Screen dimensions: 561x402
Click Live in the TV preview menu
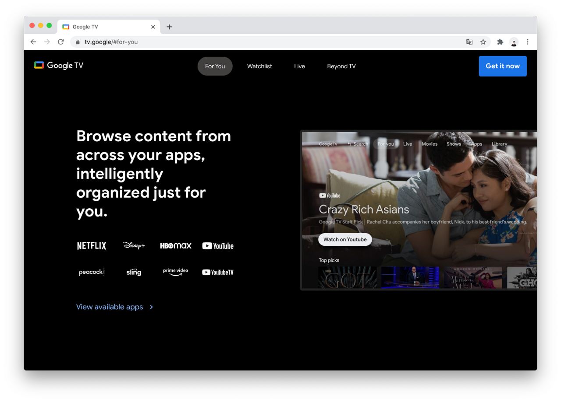[x=408, y=144]
